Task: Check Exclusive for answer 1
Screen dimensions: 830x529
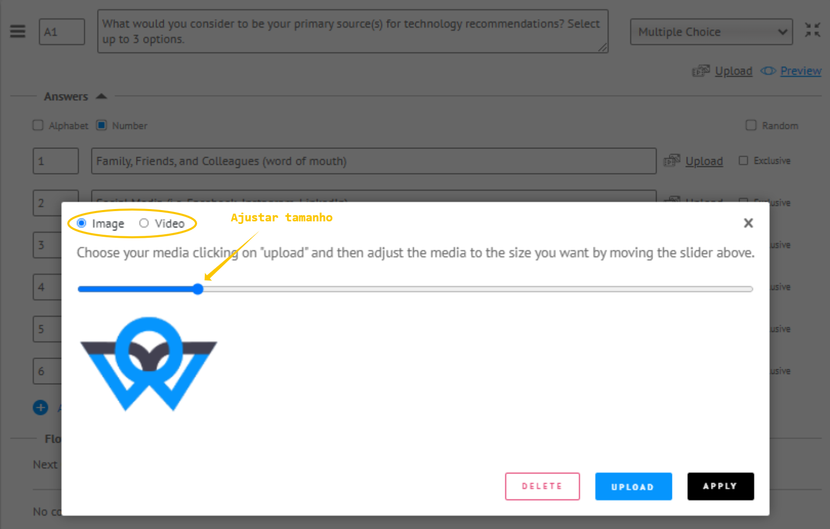Action: (743, 161)
